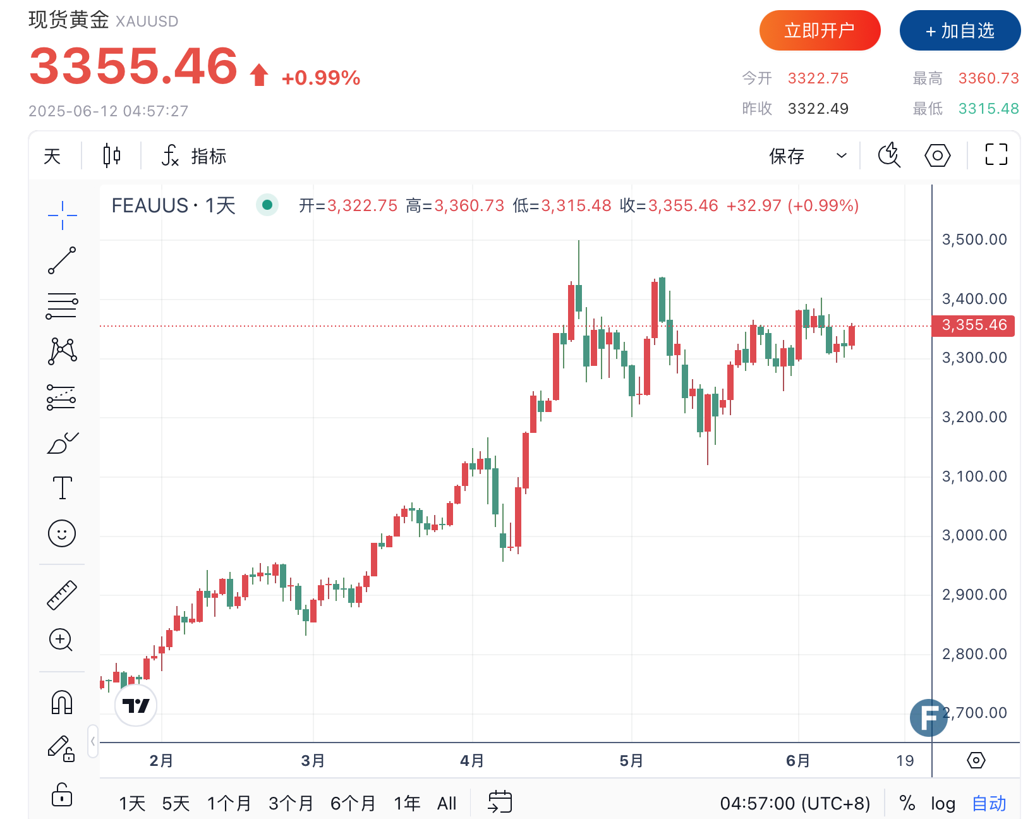The width and height of the screenshot is (1035, 819).
Task: Click the 立即开户 button
Action: [x=820, y=30]
